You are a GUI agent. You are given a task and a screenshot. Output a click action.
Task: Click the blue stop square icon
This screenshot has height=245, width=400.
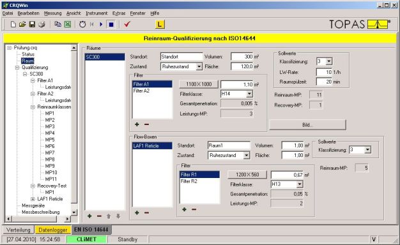click(x=111, y=24)
